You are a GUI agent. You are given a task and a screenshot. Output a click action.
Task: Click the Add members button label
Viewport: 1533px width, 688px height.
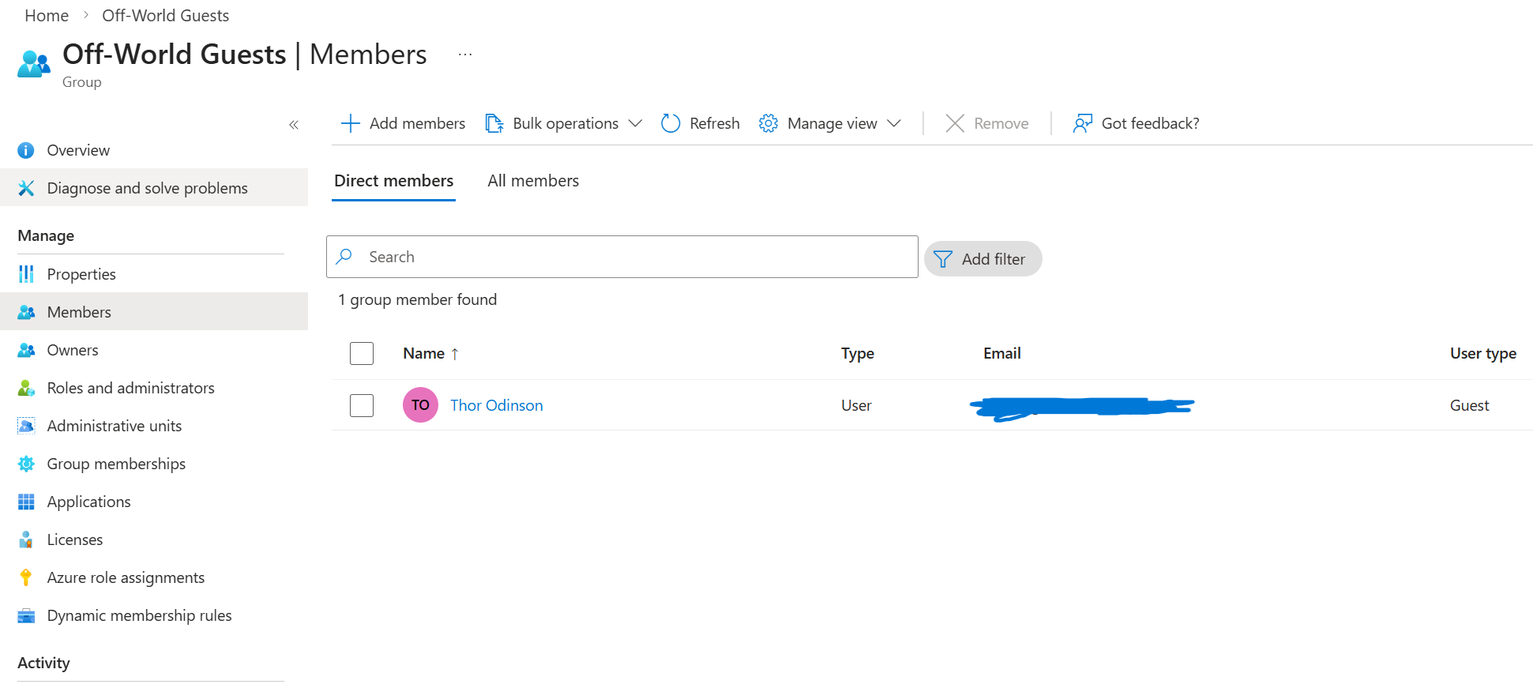[x=417, y=123]
